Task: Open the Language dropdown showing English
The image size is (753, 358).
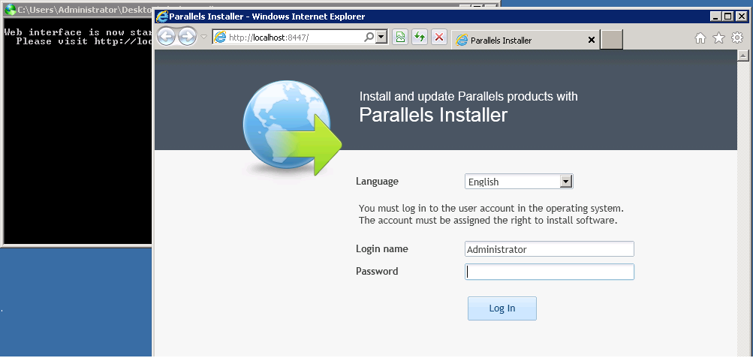Action: pyautogui.click(x=519, y=182)
